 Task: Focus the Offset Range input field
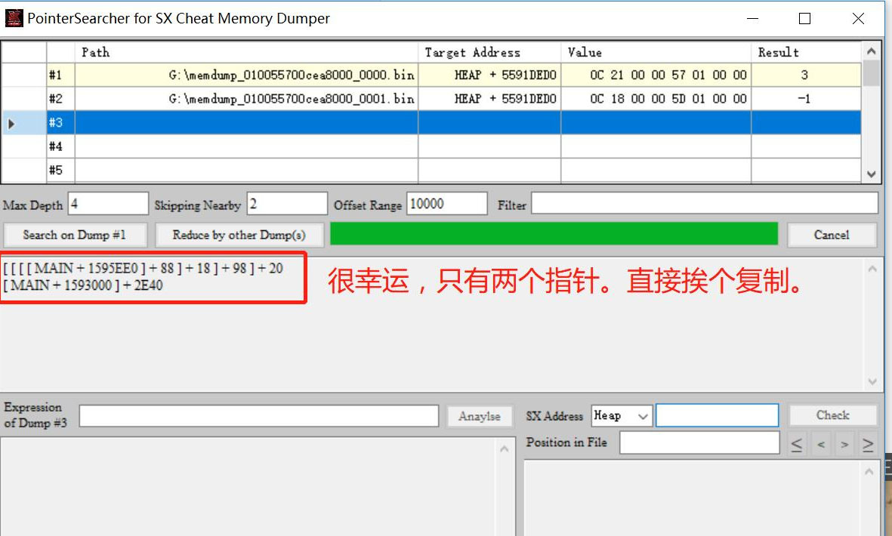[447, 204]
